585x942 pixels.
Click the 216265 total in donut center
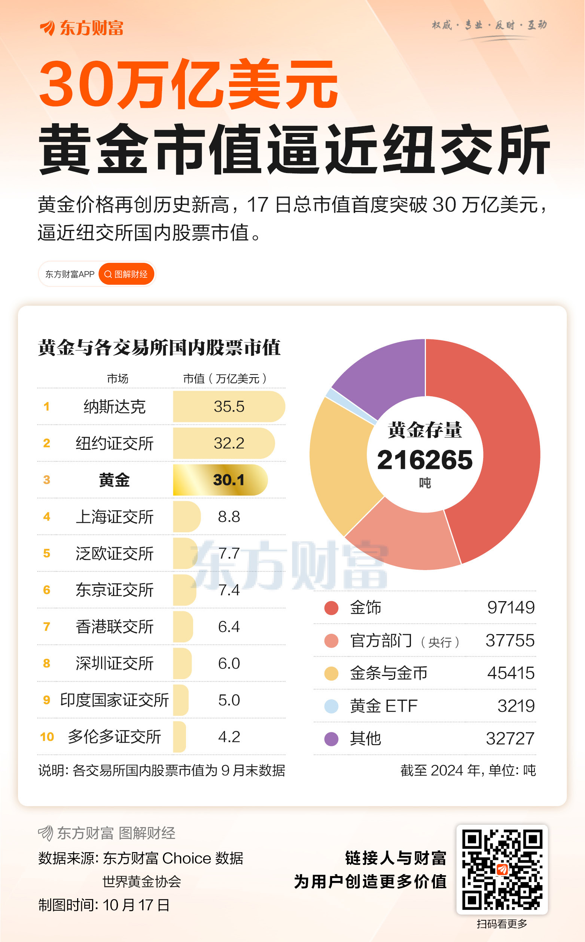425,460
